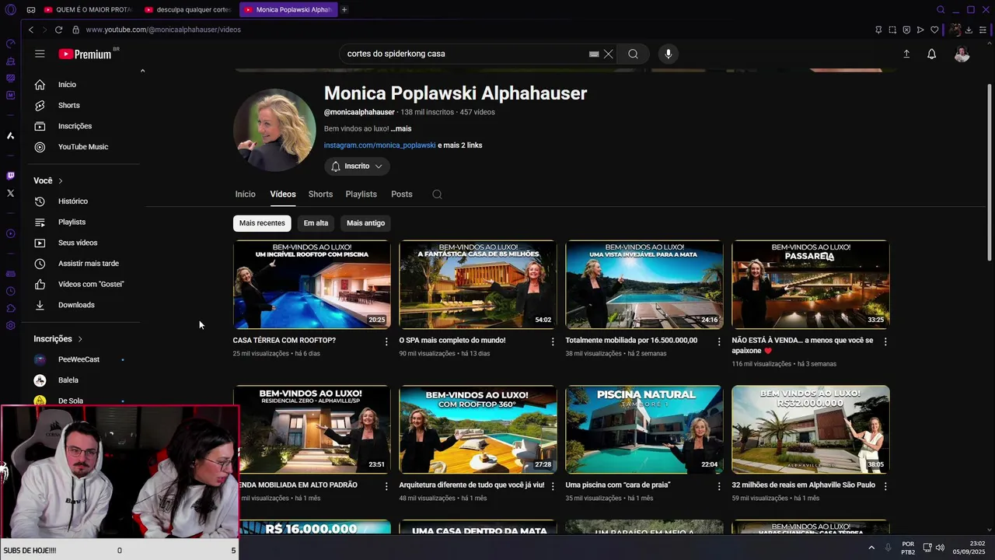Open new browser tab plus button
This screenshot has height=560, width=995.
344,10
